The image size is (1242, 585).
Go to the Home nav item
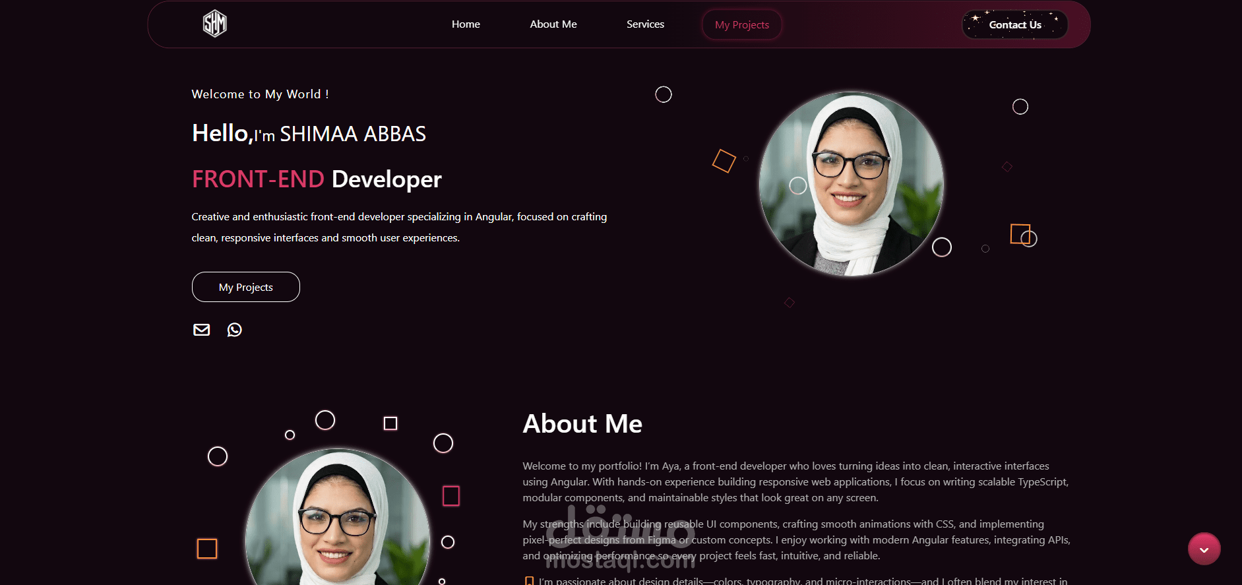(466, 24)
